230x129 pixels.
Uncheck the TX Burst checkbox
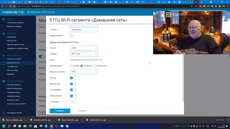coord(72,78)
